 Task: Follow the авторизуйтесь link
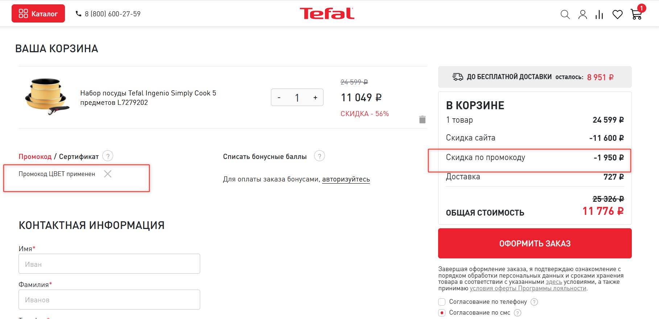pos(346,179)
